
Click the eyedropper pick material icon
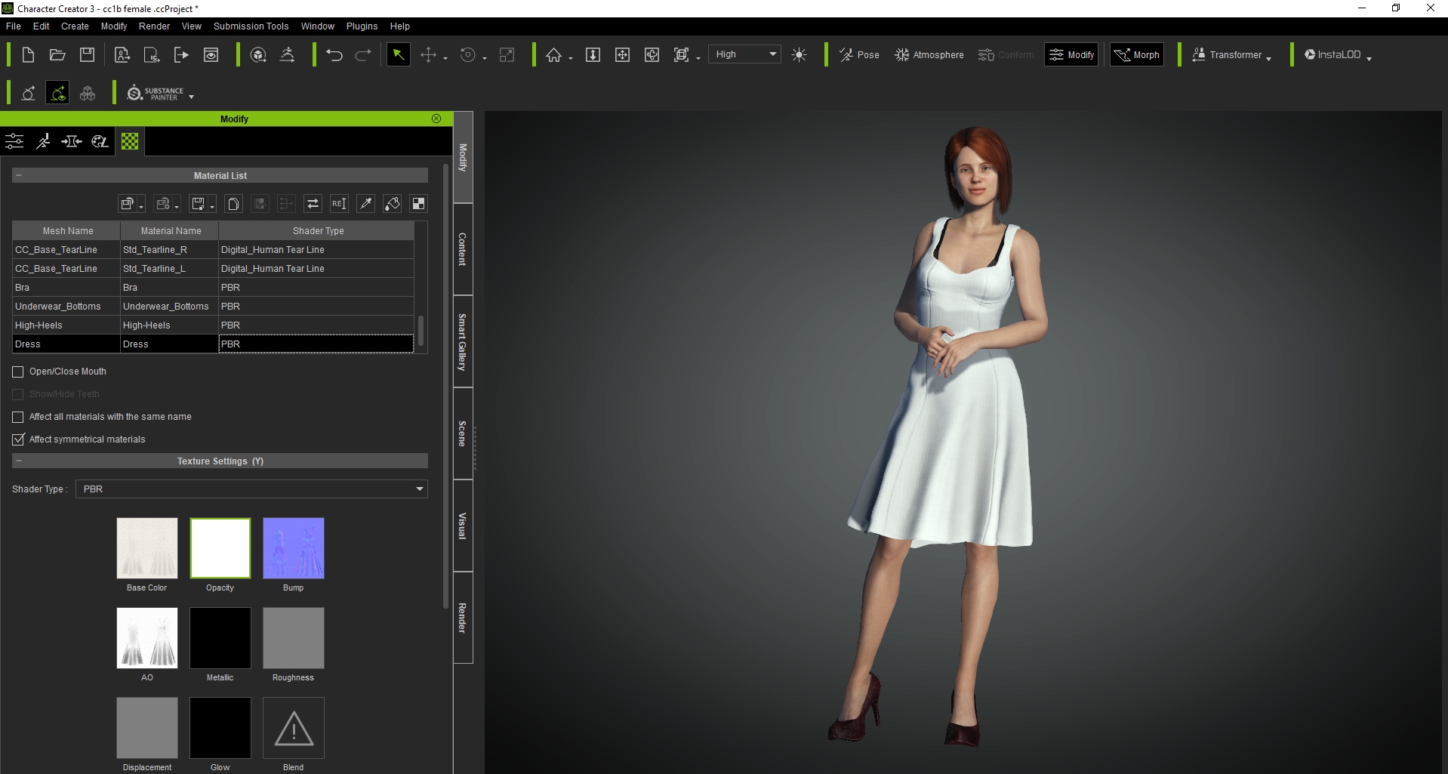[365, 203]
